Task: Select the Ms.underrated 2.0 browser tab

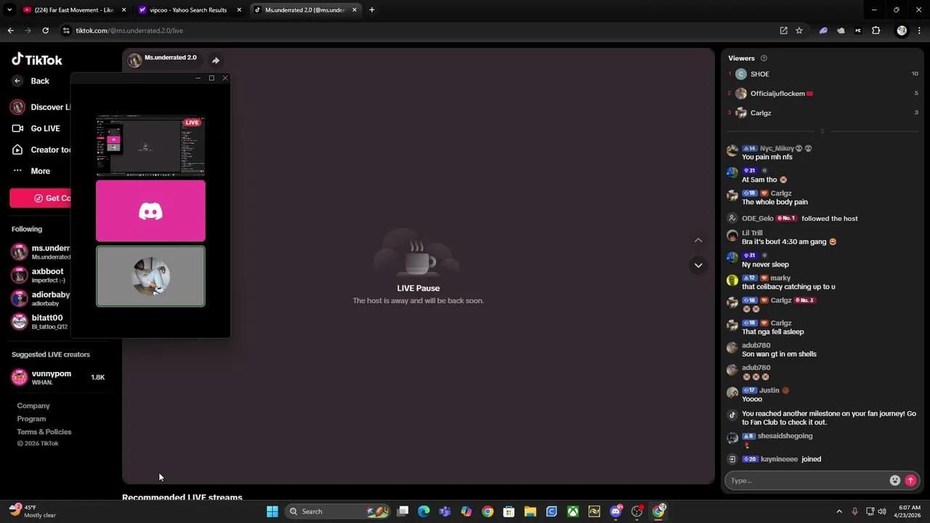Action: [x=304, y=10]
